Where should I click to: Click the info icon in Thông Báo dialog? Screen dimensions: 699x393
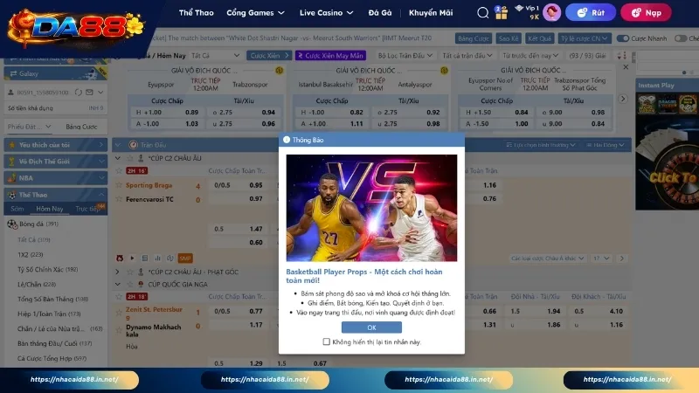pyautogui.click(x=286, y=139)
